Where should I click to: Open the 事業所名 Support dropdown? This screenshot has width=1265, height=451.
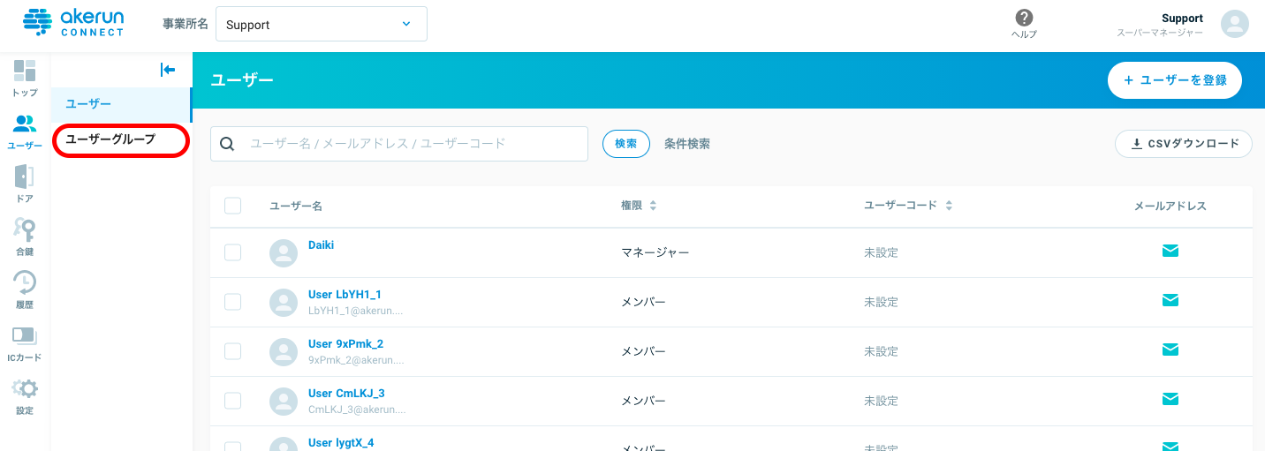322,24
